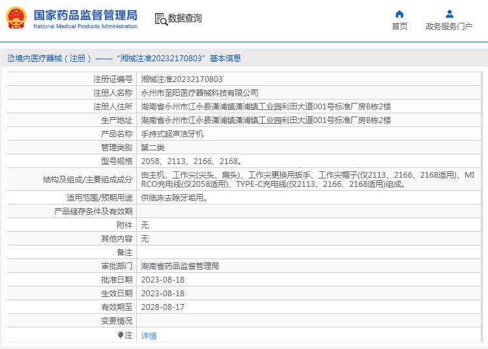Click the 政务服务门户 label
This screenshot has height=349, width=488.
click(449, 27)
